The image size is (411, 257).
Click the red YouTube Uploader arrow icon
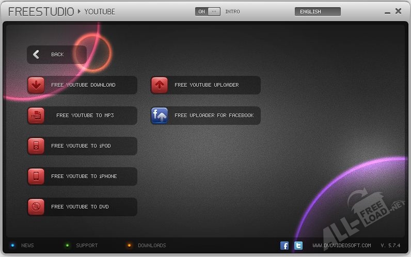[x=160, y=85]
